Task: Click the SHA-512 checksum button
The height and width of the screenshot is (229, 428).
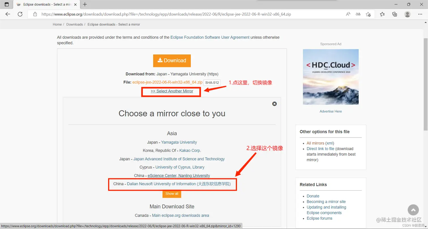Action: 212,82
